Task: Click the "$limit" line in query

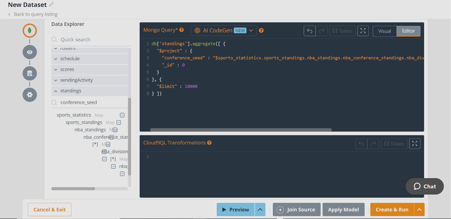Action: click(177, 86)
